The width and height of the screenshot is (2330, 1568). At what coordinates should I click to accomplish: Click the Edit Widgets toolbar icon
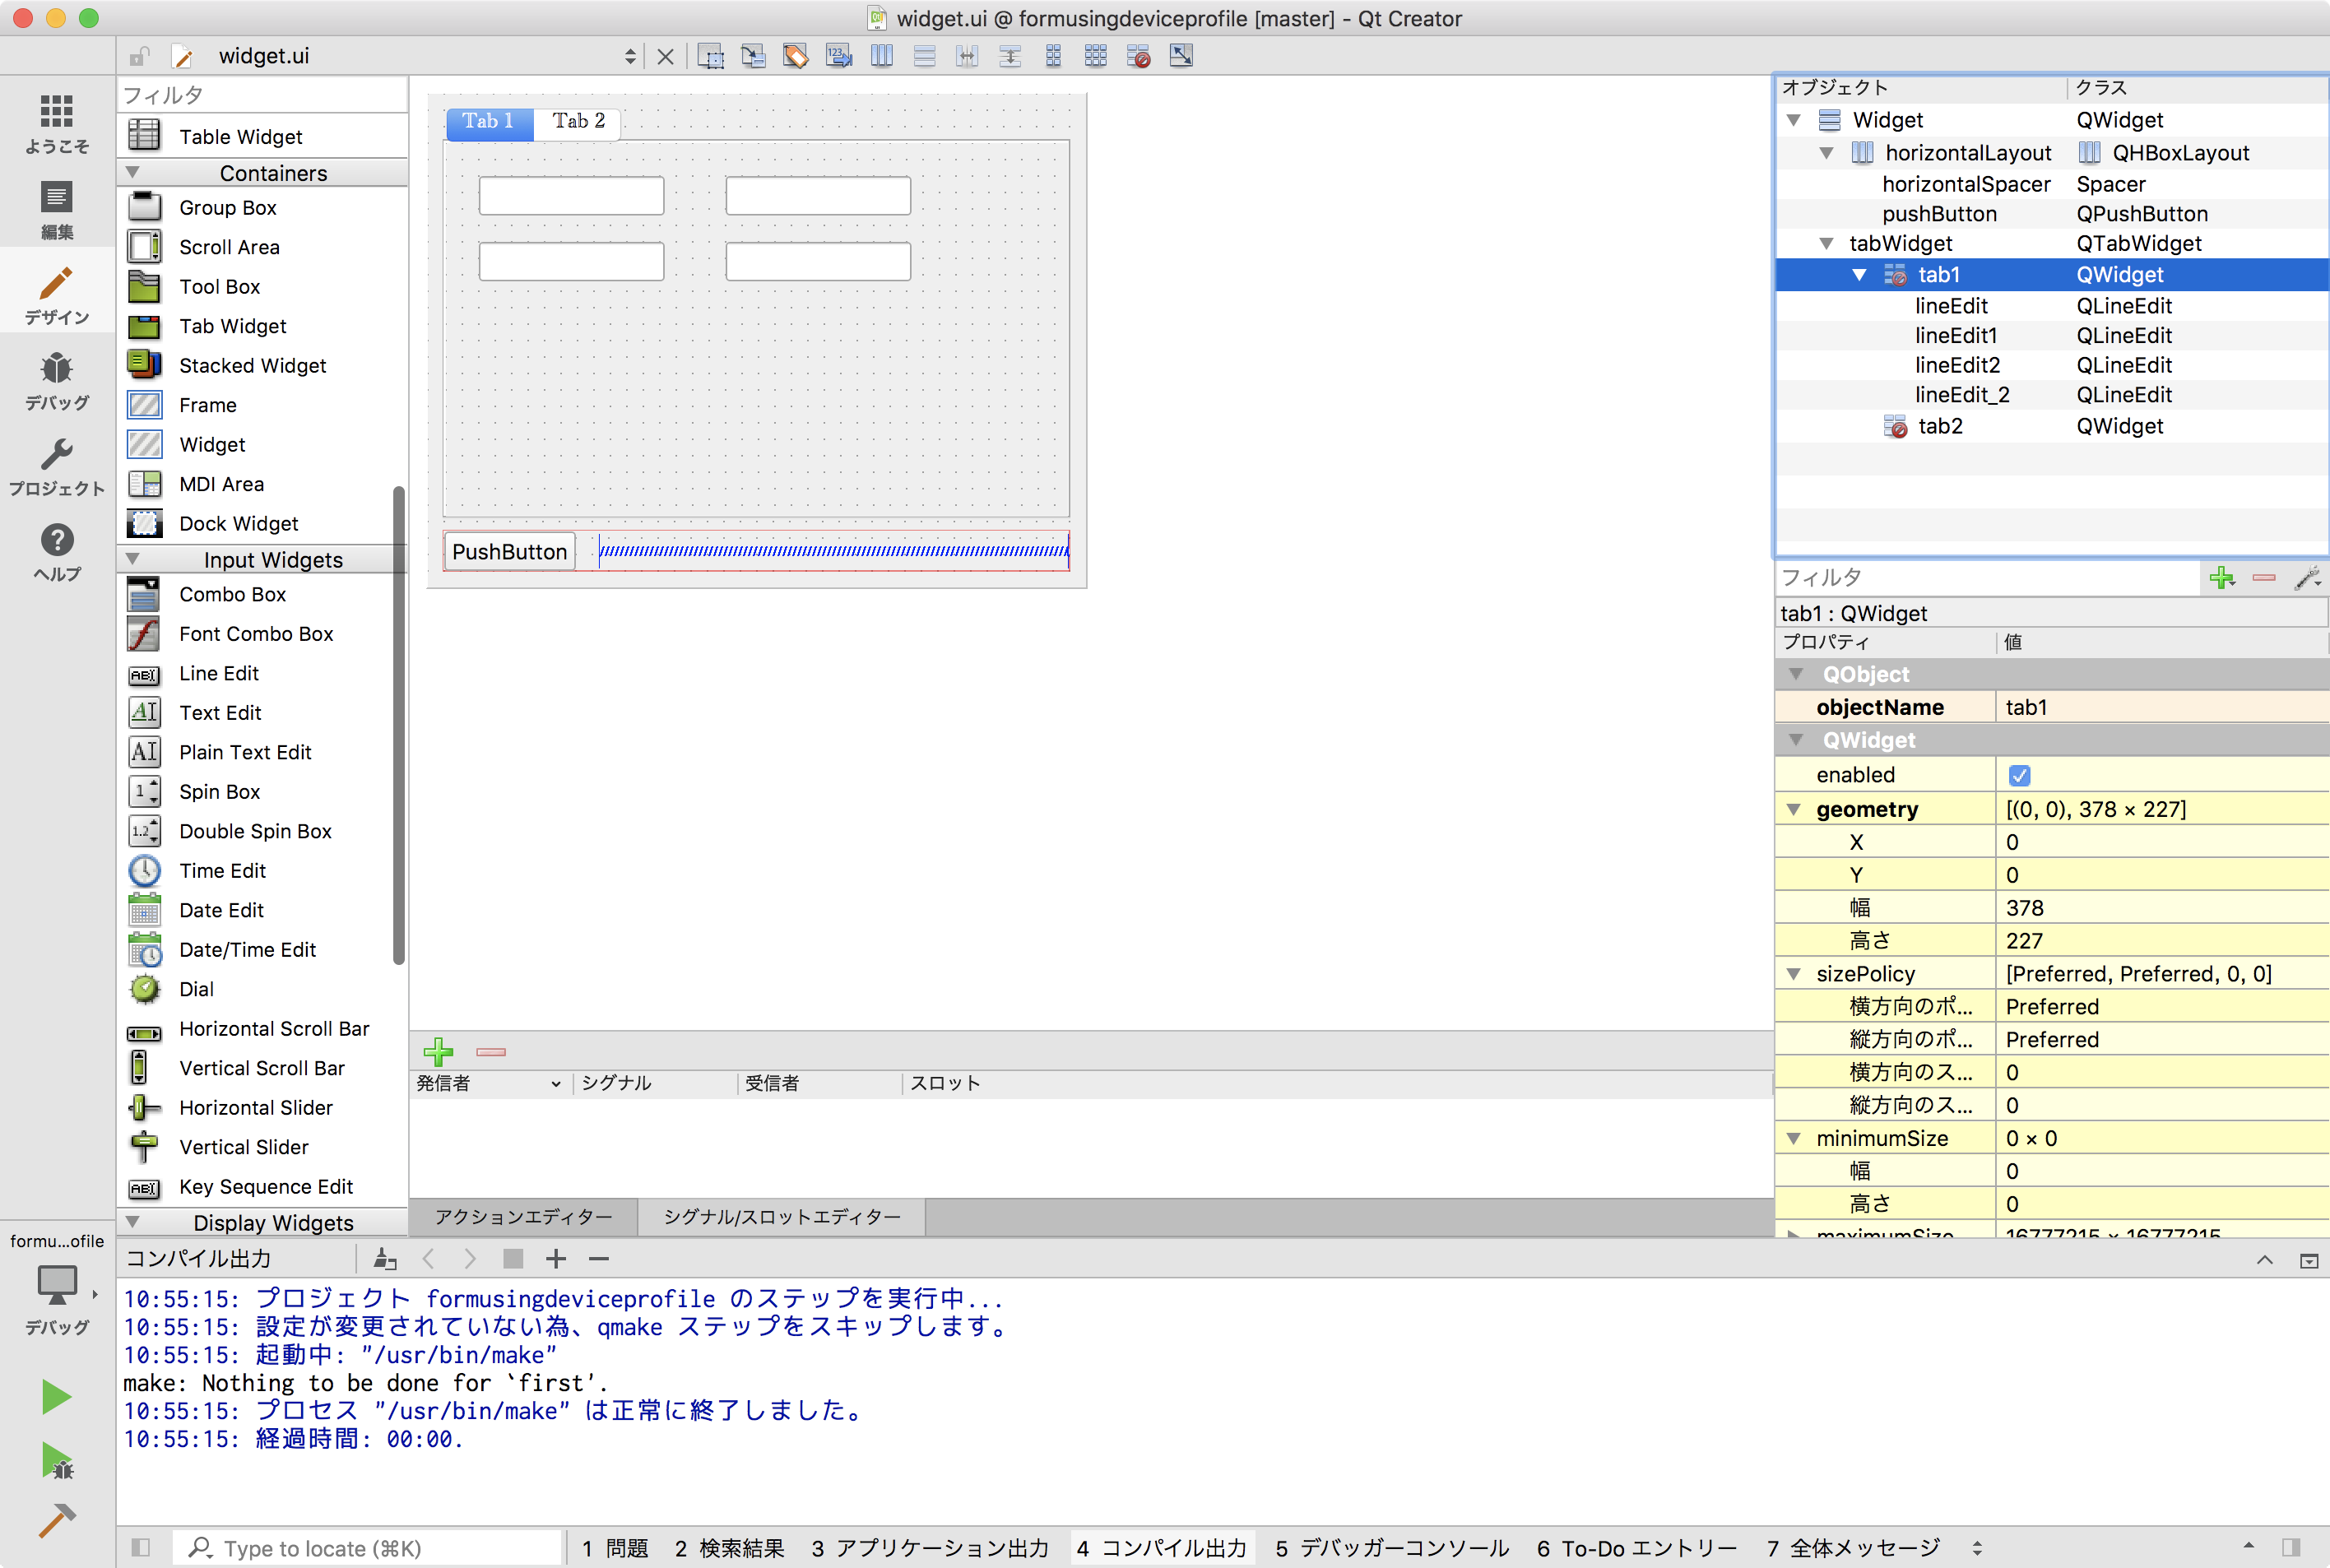(x=710, y=56)
